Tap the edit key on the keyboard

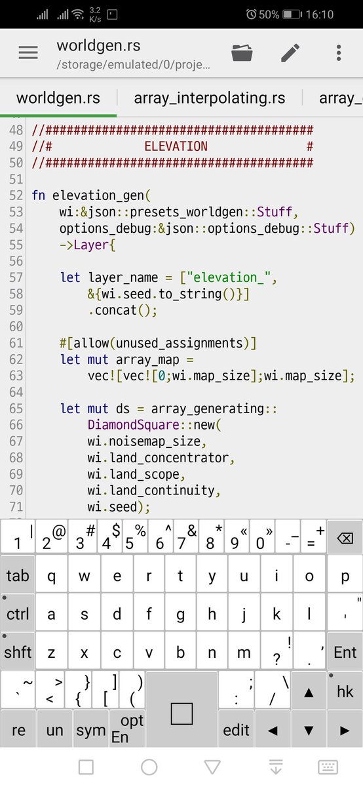point(237,729)
